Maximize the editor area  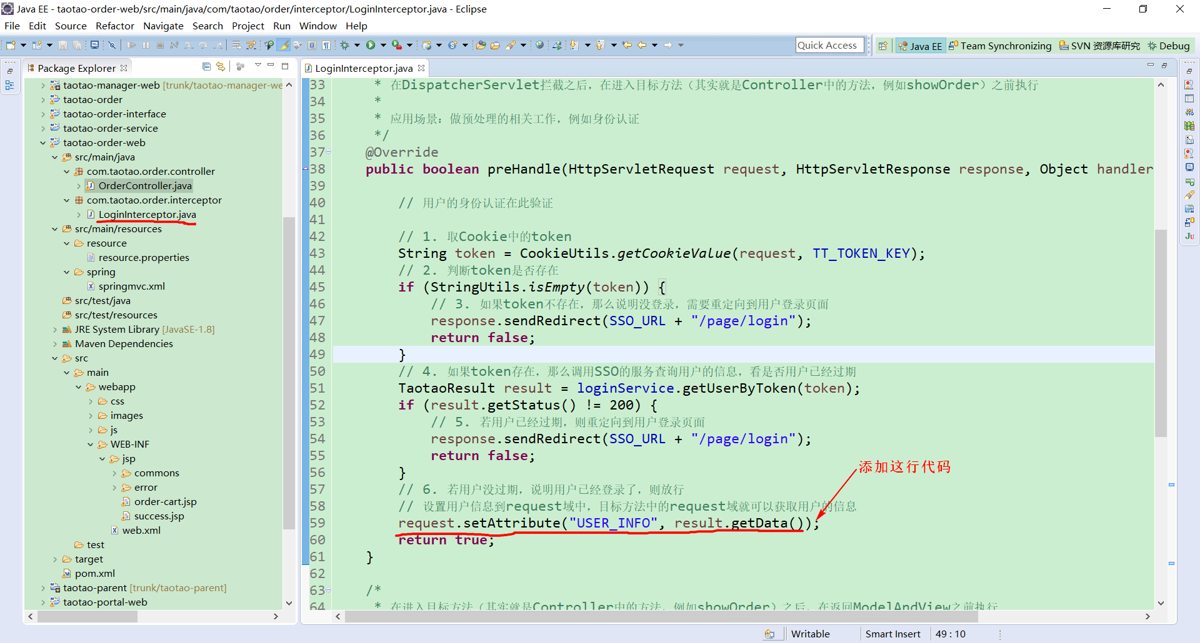(x=1164, y=66)
